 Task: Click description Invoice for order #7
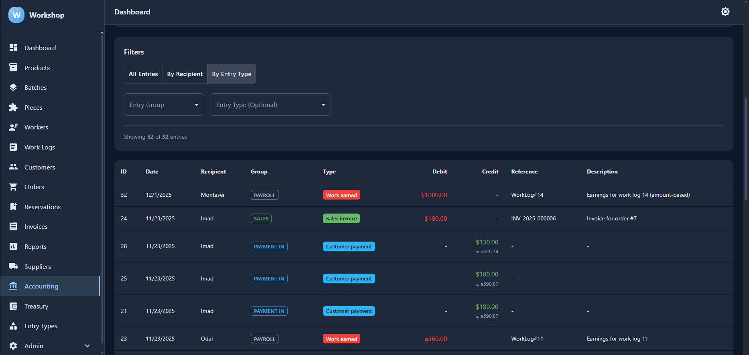coord(612,218)
